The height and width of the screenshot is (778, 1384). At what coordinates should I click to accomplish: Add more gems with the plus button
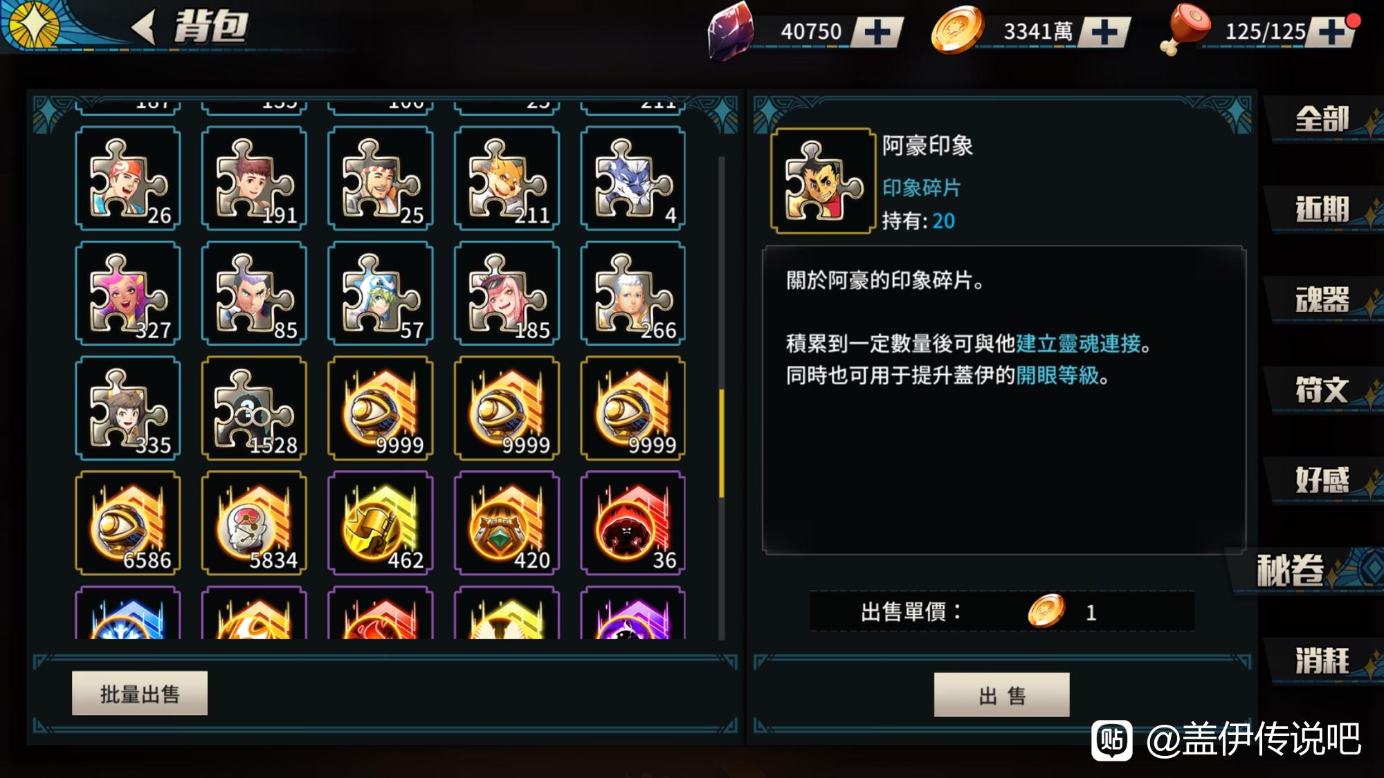[x=877, y=32]
